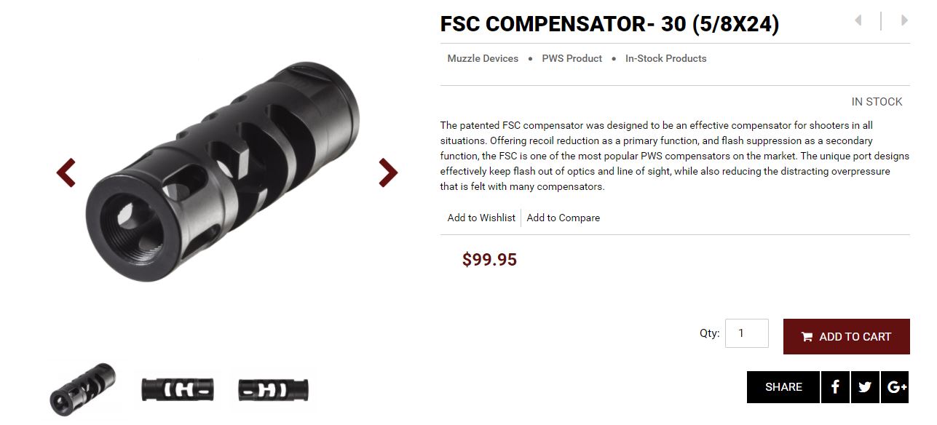This screenshot has height=425, width=937.
Task: Open the In-Stock Products category
Action: pos(665,58)
